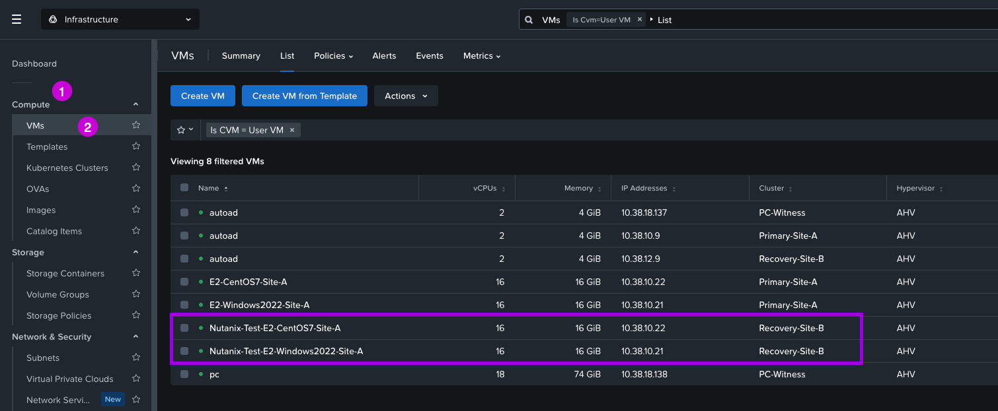Open Virtual Private Clouds page
The image size is (998, 411).
click(70, 379)
